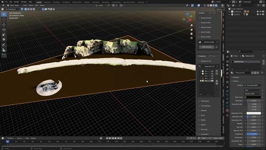Open the texture checker properties tab
This screenshot has width=266, height=150.
click(x=227, y=115)
